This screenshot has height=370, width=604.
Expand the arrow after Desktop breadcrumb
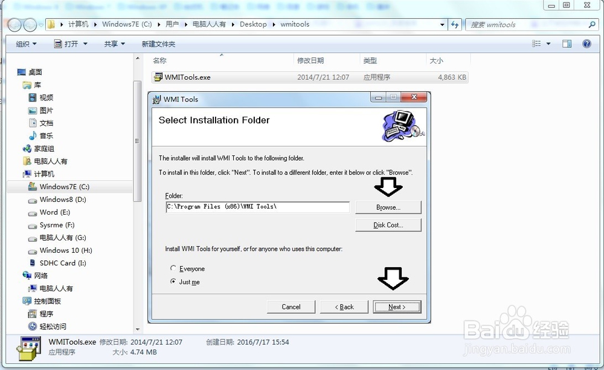tap(274, 24)
